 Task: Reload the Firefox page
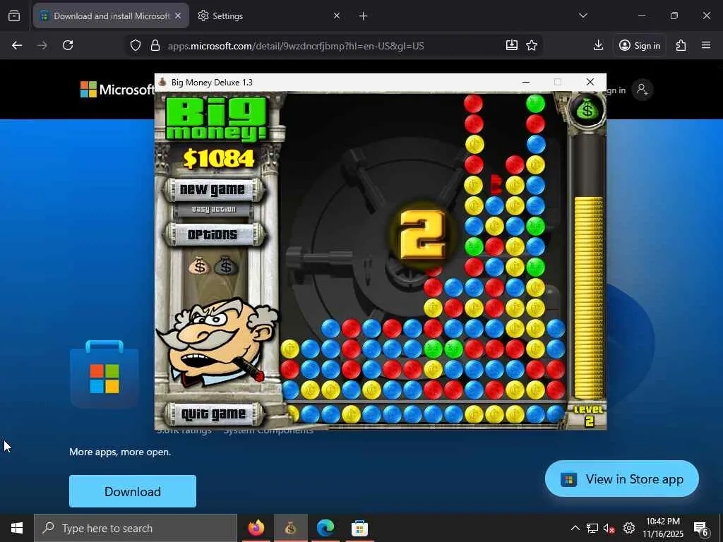tap(68, 45)
